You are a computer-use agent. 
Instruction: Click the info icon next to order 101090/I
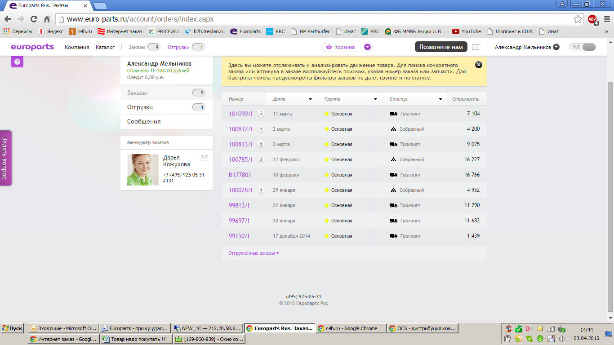pos(261,114)
